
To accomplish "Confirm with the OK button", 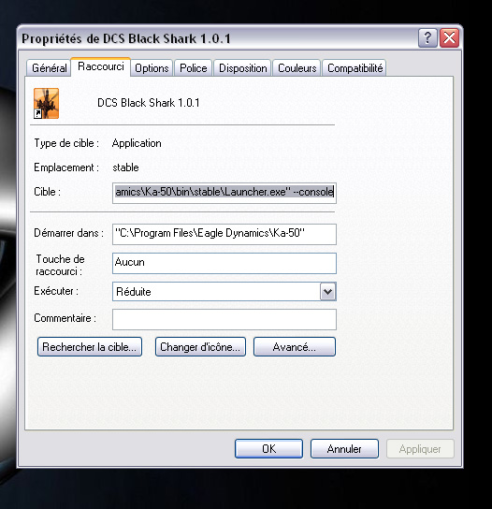I will pos(268,449).
